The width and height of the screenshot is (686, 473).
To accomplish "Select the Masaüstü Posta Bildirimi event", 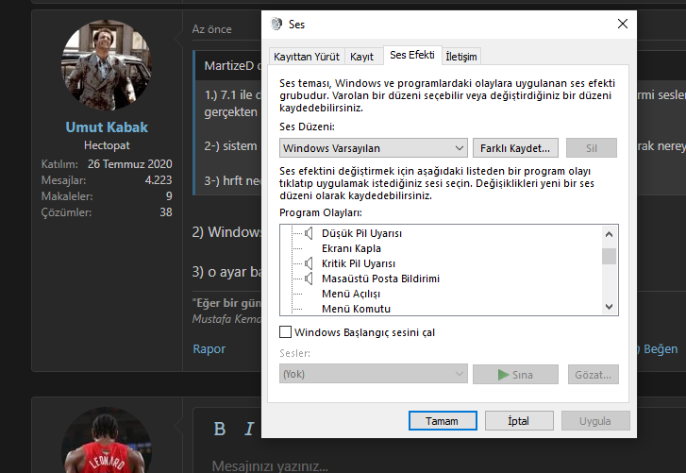I will point(380,279).
